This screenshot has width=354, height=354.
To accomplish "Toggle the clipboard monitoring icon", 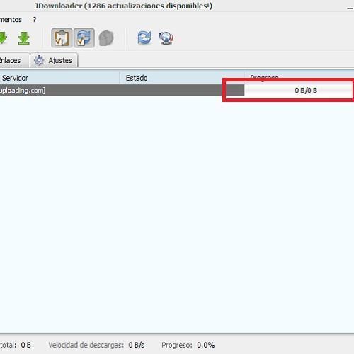I will point(62,38).
